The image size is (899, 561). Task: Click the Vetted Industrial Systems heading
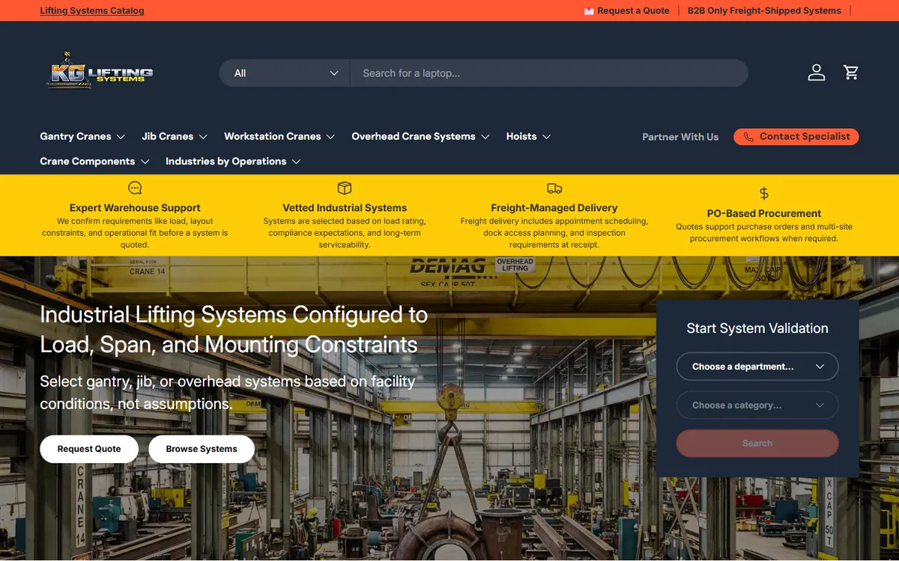click(345, 208)
